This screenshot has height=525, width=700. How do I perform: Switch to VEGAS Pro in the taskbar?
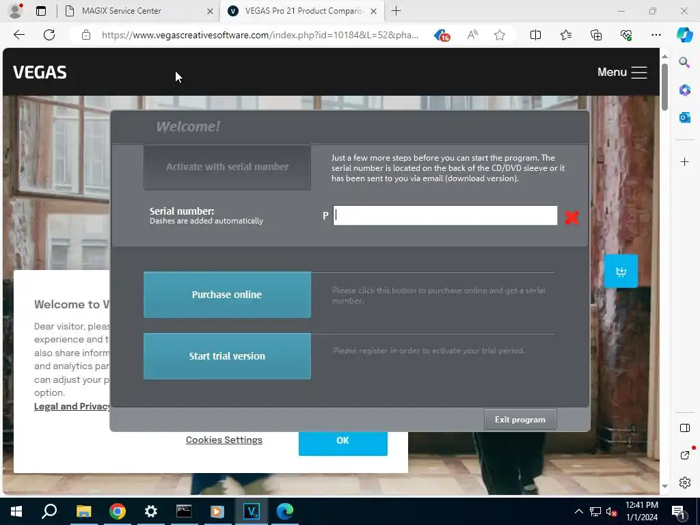tap(252, 511)
